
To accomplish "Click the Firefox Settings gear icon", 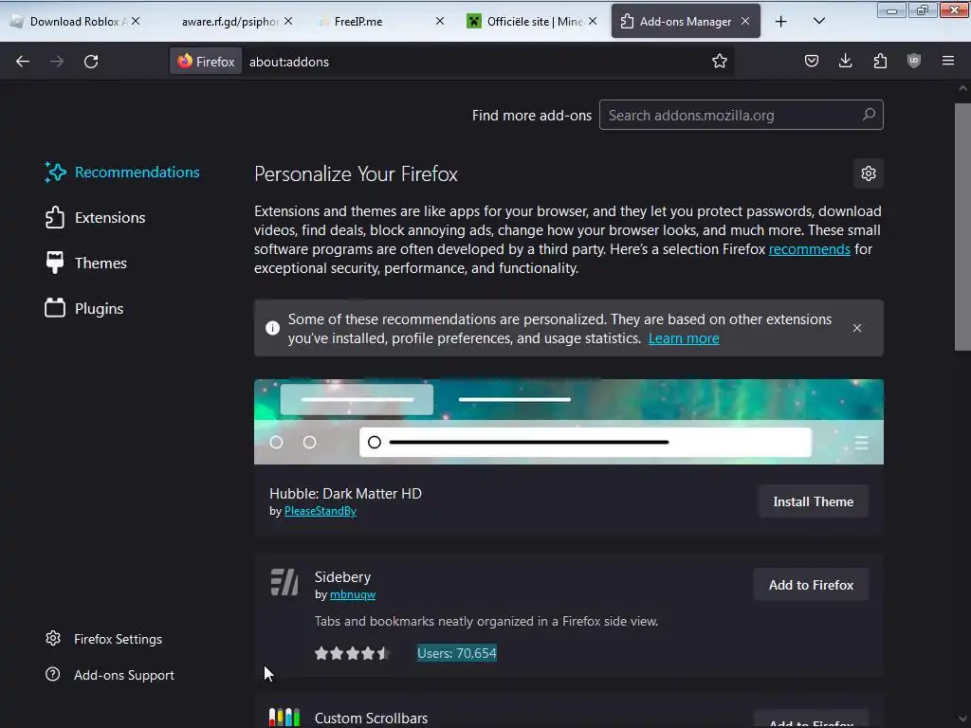I will pyautogui.click(x=53, y=638).
